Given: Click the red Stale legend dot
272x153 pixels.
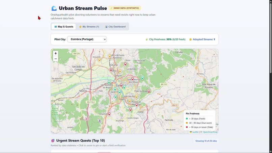Looking at the screenshot, I should tap(187, 127).
